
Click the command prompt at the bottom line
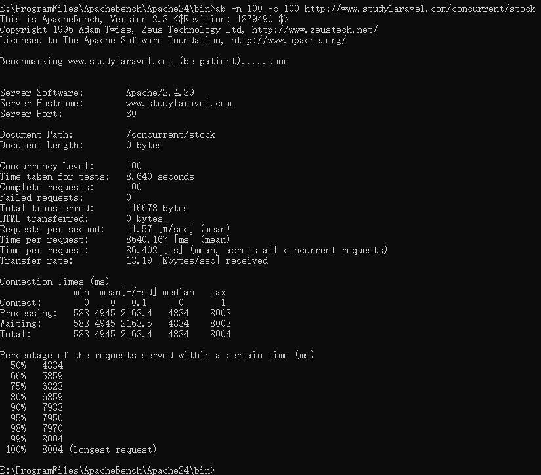tap(107, 470)
